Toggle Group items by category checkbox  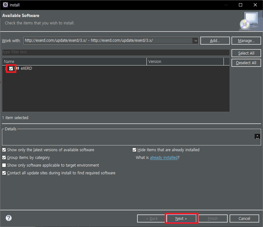pos(4,157)
